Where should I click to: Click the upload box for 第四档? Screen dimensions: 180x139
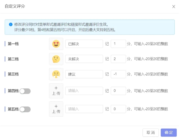coord(56,91)
